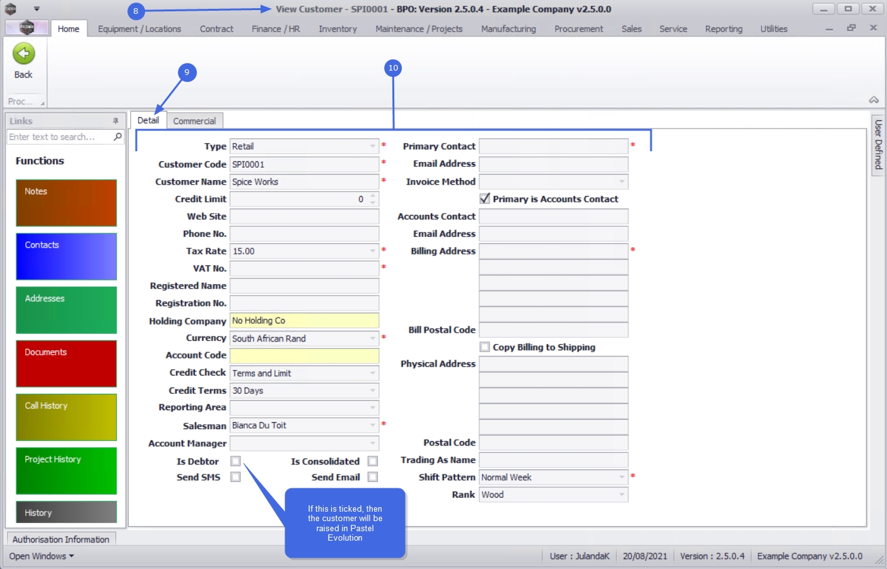887x569 pixels.
Task: Open the Currency dropdown list
Action: (372, 338)
